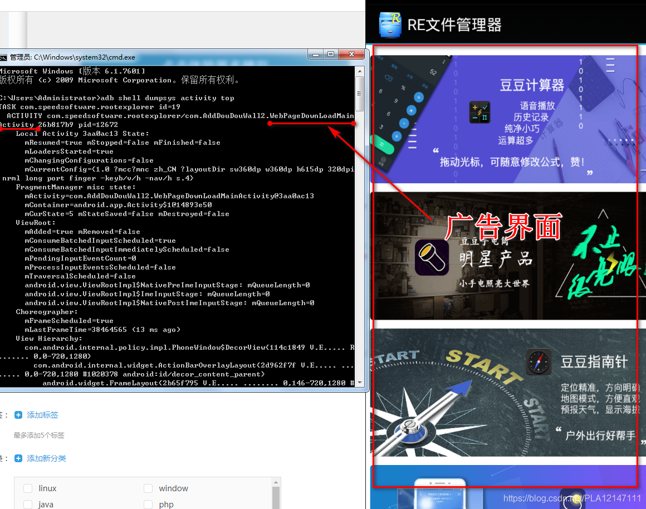Click the 'Choreographer:' heading line
The width and height of the screenshot is (646, 509).
tap(47, 312)
